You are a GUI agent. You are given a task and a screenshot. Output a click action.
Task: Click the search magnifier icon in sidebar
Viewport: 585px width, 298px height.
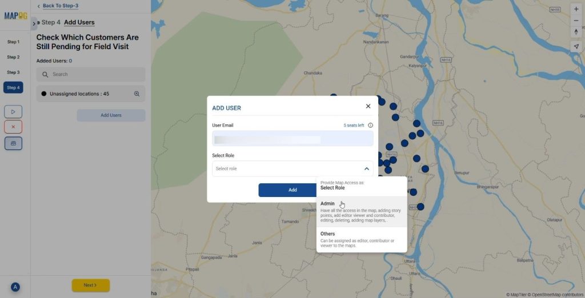45,75
